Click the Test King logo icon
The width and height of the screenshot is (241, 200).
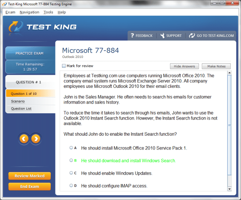pyautogui.click(x=16, y=27)
